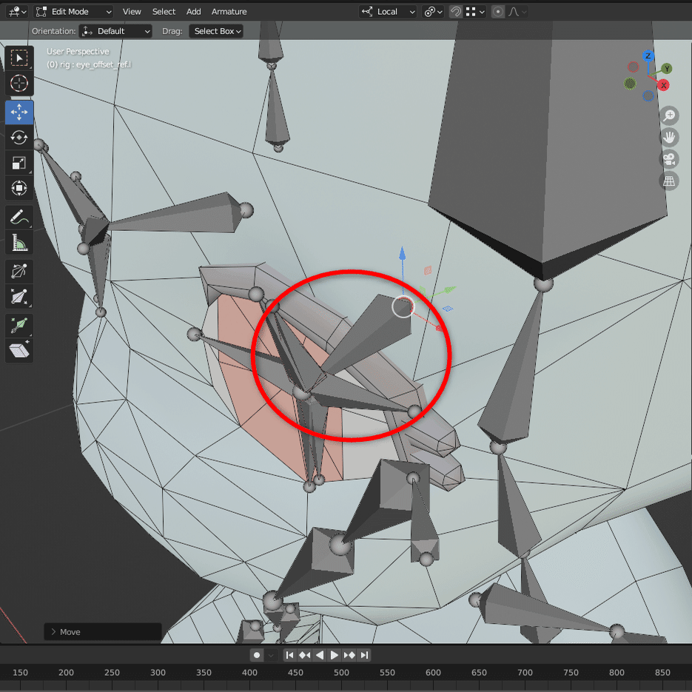Toggle snapping magnet in header
Image resolution: width=692 pixels, height=692 pixels.
pos(455,12)
